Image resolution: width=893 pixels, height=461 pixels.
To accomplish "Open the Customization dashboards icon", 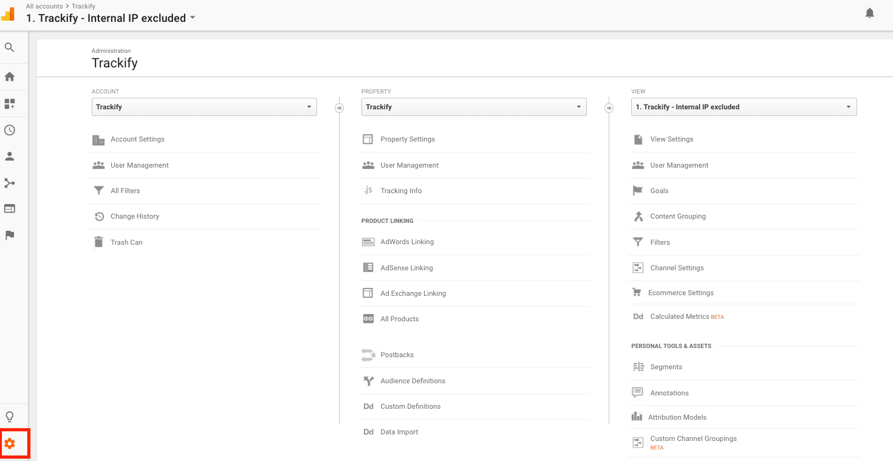I will click(x=10, y=104).
